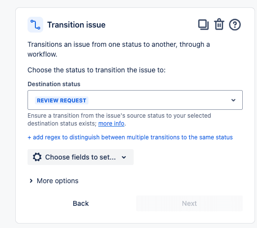
Task: Click the chevron arrow inside Destination status box
Action: click(x=233, y=100)
